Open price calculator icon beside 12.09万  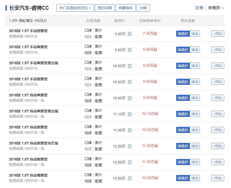point(130,146)
